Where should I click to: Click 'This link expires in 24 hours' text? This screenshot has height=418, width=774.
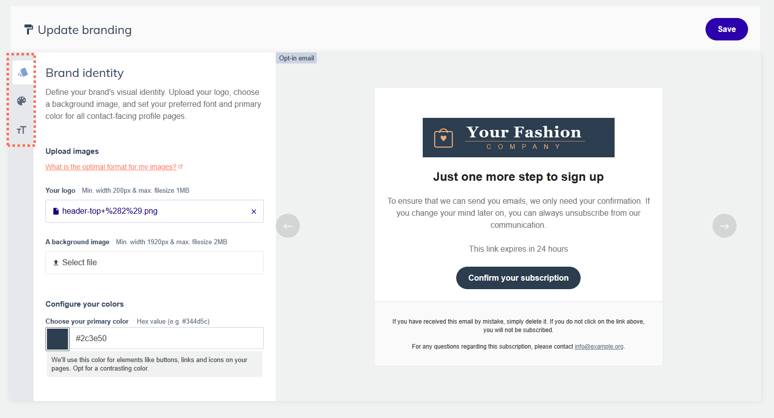(518, 249)
